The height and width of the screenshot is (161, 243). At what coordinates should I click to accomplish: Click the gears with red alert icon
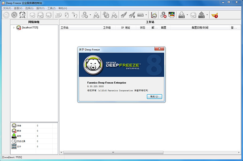pyautogui.click(x=163, y=15)
